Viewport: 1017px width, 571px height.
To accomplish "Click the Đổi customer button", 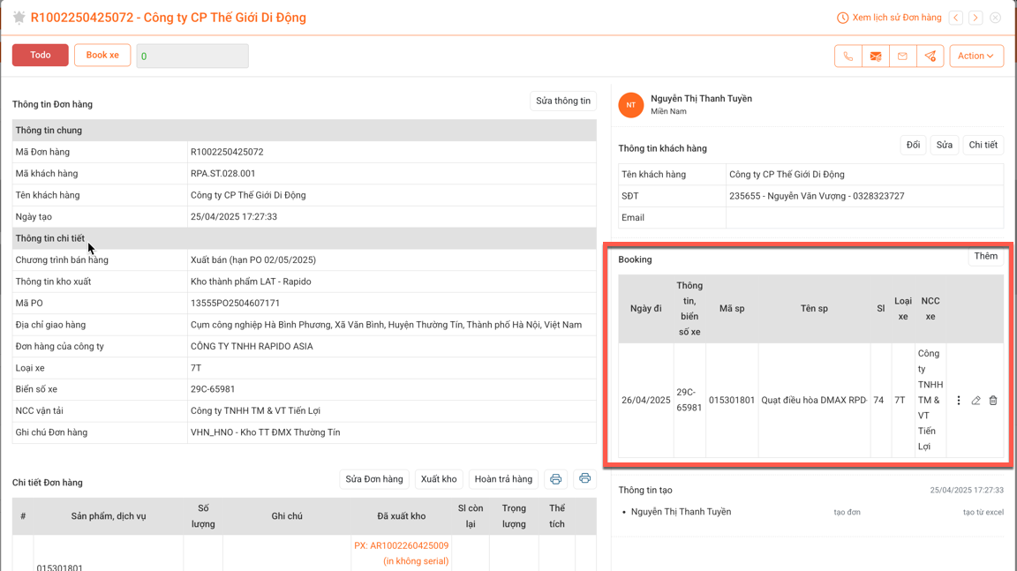I will [x=913, y=146].
